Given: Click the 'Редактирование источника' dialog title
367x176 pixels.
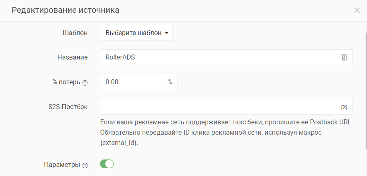Looking at the screenshot, I should point(66,10).
